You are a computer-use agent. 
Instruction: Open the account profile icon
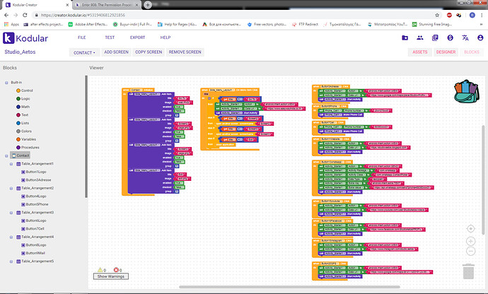480,37
